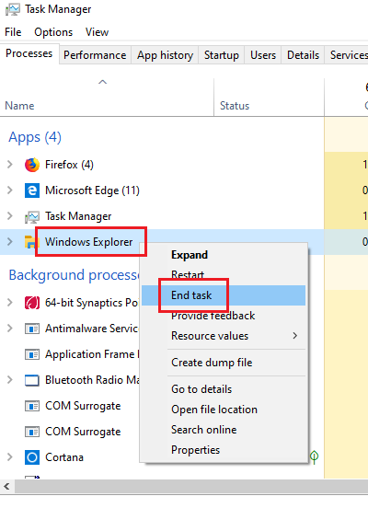368x508 pixels.
Task: Click the Bluetooth Radio process icon
Action: [x=32, y=380]
